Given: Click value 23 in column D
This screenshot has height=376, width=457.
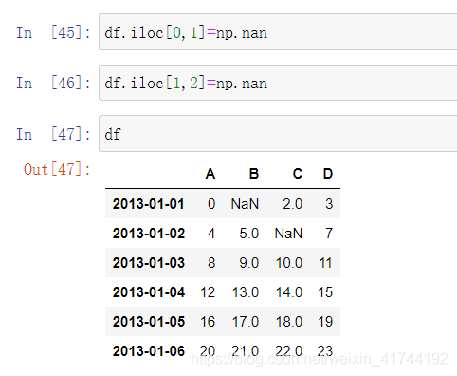Looking at the screenshot, I should click(x=325, y=351).
